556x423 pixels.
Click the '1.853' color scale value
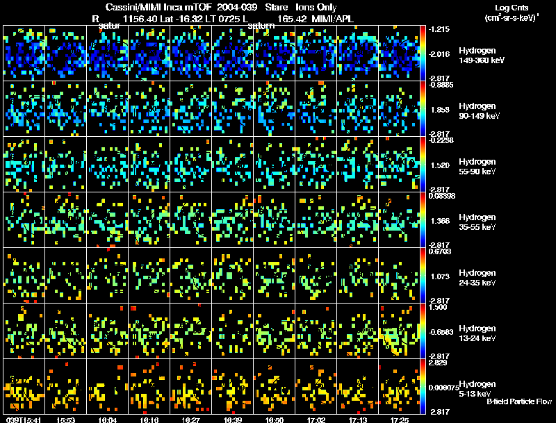[x=440, y=110]
